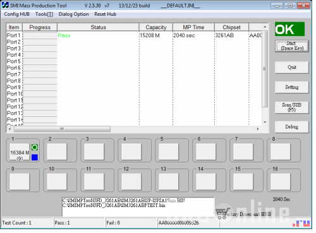Click the green O status icon of port 1
Screen dimensions: 316x233
pyautogui.click(x=35, y=147)
